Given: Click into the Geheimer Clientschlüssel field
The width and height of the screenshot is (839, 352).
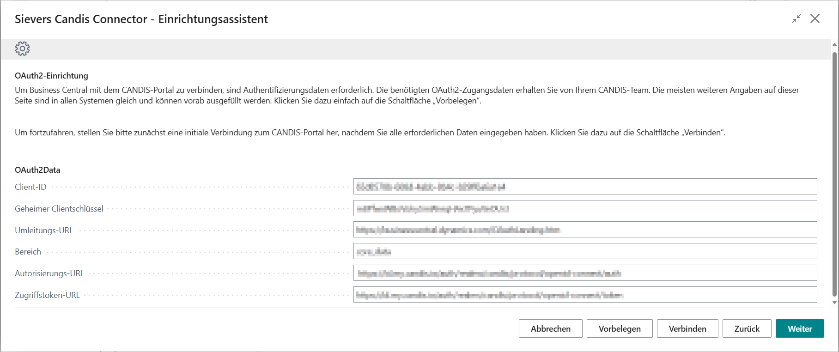Looking at the screenshot, I should click(x=585, y=208).
